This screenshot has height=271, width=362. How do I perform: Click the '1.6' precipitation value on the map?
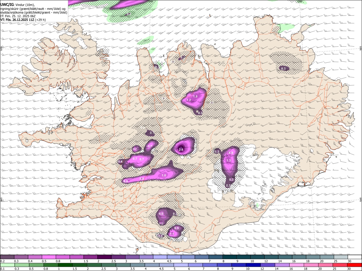195,97
